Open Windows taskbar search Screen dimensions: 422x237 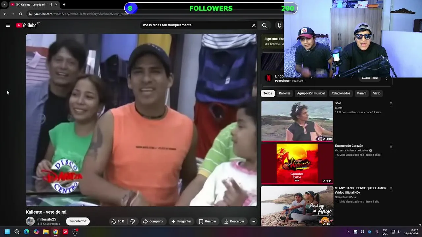pos(17,232)
